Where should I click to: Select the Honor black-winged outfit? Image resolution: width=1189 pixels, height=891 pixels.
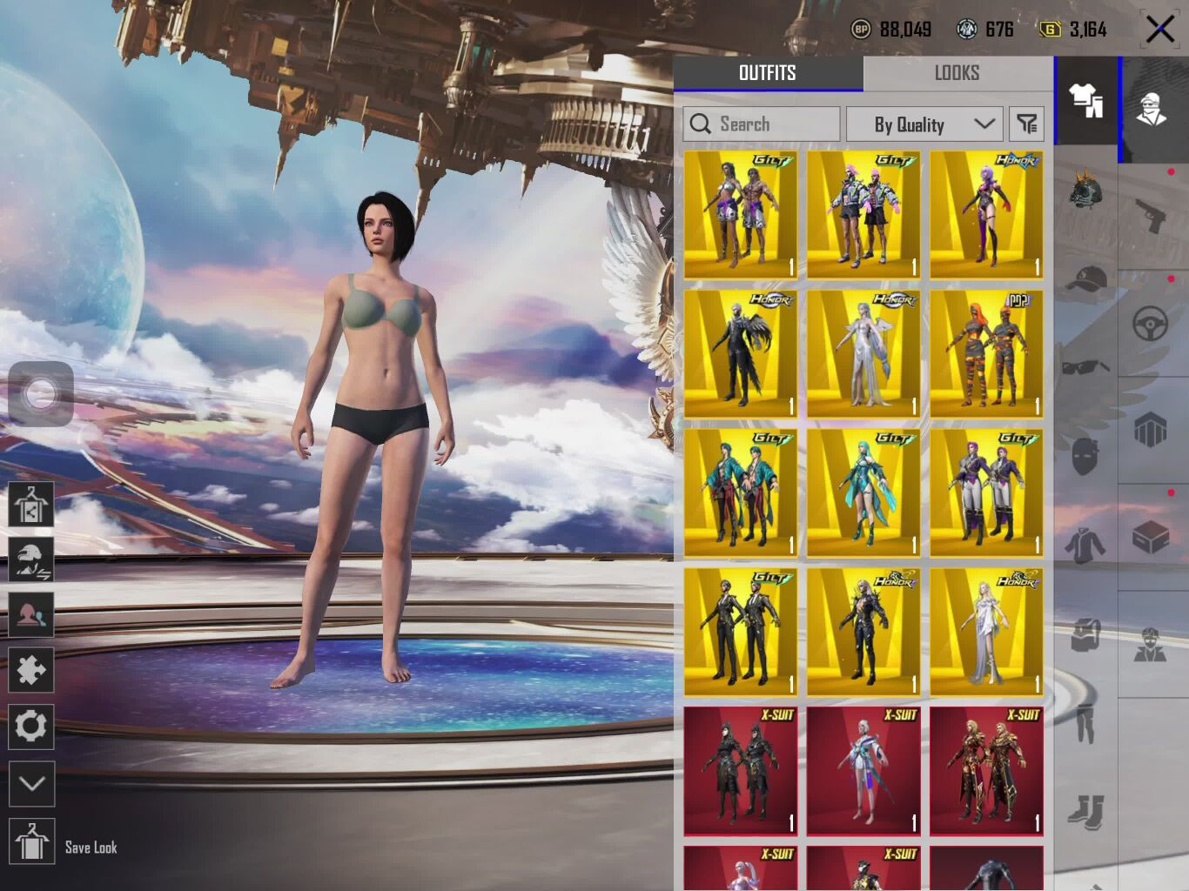(x=741, y=354)
